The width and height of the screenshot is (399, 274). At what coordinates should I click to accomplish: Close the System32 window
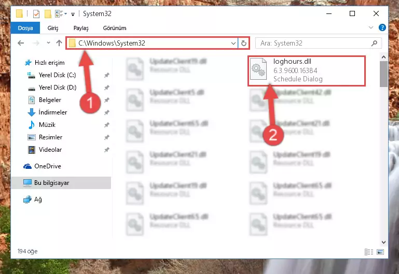pos(376,13)
